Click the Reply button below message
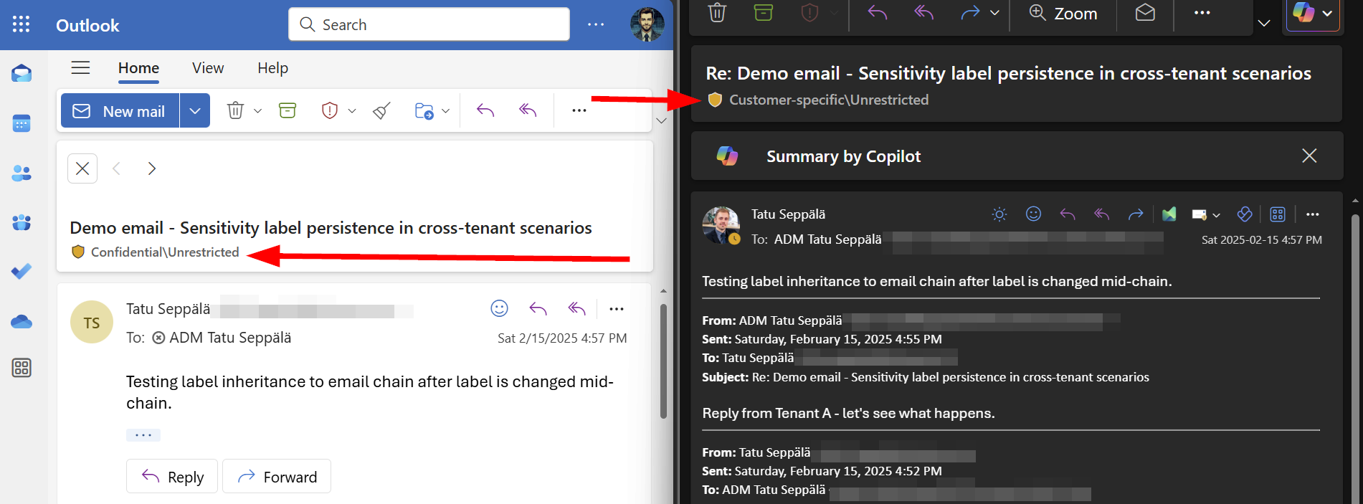The width and height of the screenshot is (1363, 504). (x=173, y=477)
